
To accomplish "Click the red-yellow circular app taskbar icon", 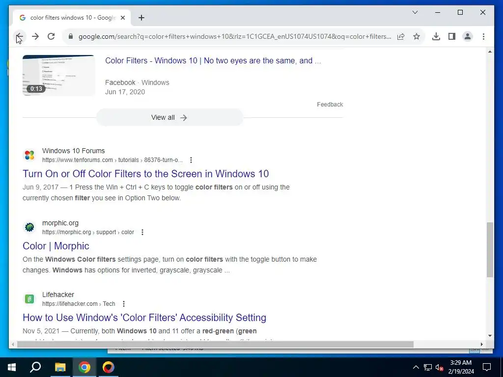I will [x=109, y=367].
